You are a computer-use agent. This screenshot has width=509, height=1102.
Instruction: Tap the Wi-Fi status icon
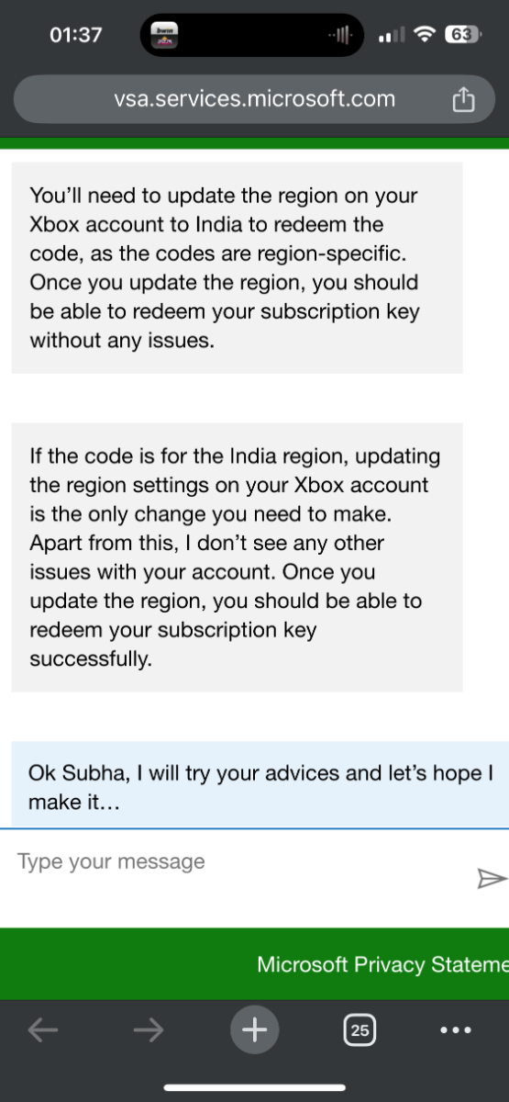tap(424, 35)
